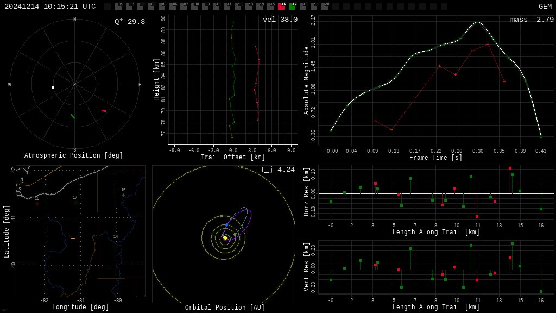Viewport: 556px width, 313px height.
Task: Click the peak of the white light curve
Action: [477, 22]
